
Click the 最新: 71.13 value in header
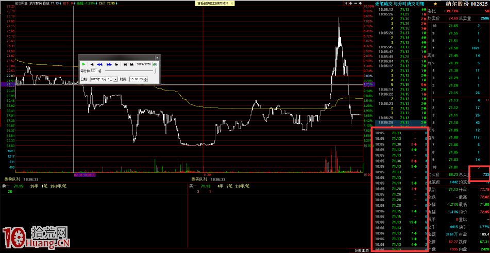(52, 4)
